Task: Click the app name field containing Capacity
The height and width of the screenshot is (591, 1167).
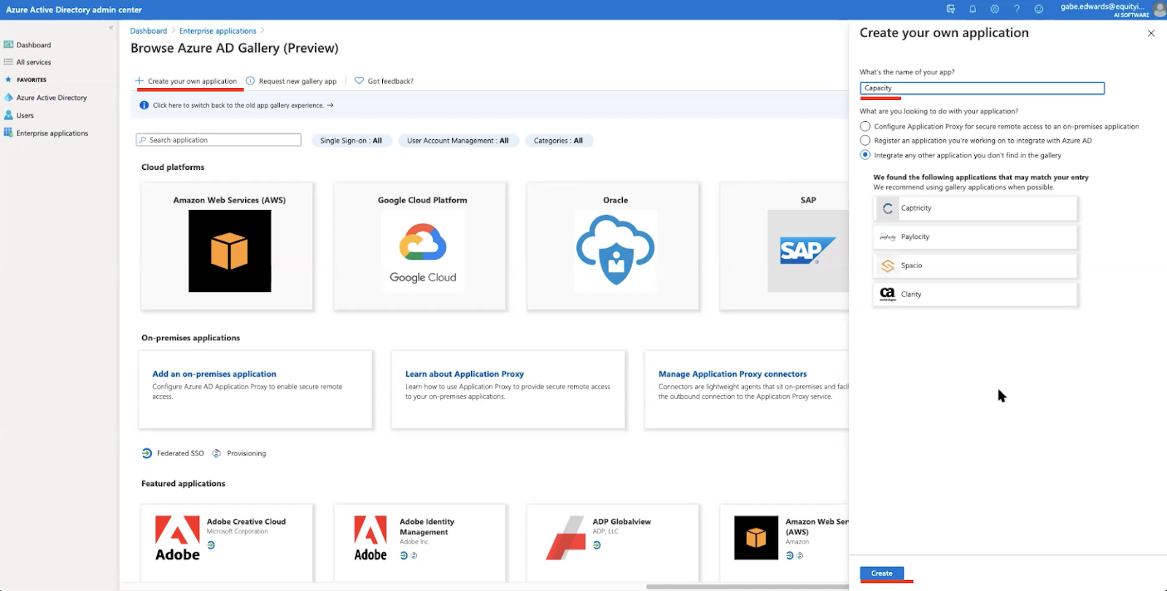Action: point(982,88)
